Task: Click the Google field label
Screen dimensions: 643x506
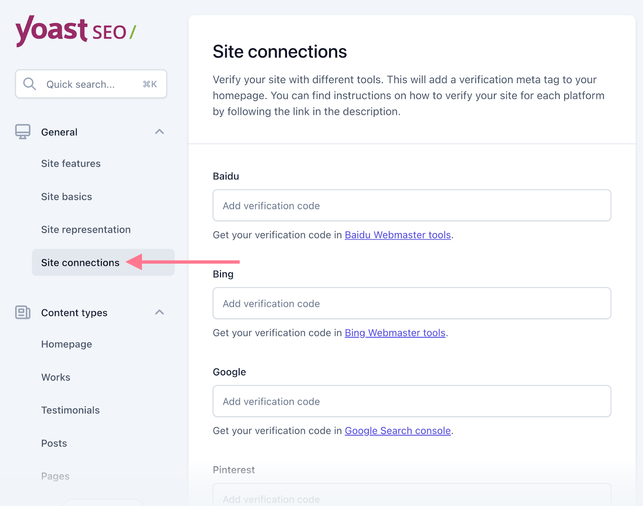Action: pyautogui.click(x=229, y=372)
